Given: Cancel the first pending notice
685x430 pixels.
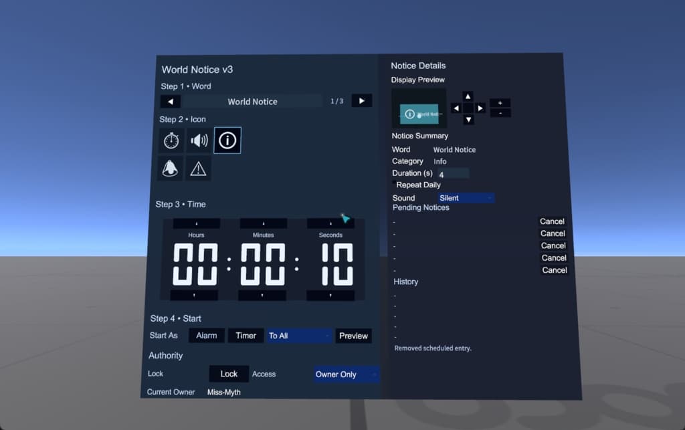Looking at the screenshot, I should [x=552, y=221].
